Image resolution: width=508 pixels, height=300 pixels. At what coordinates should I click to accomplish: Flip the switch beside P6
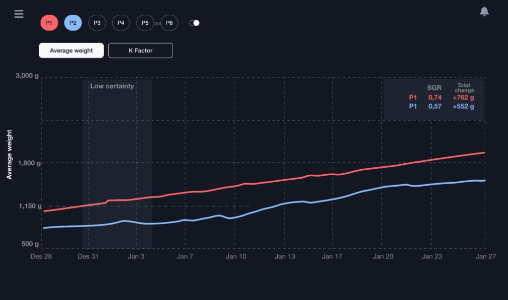tap(194, 23)
